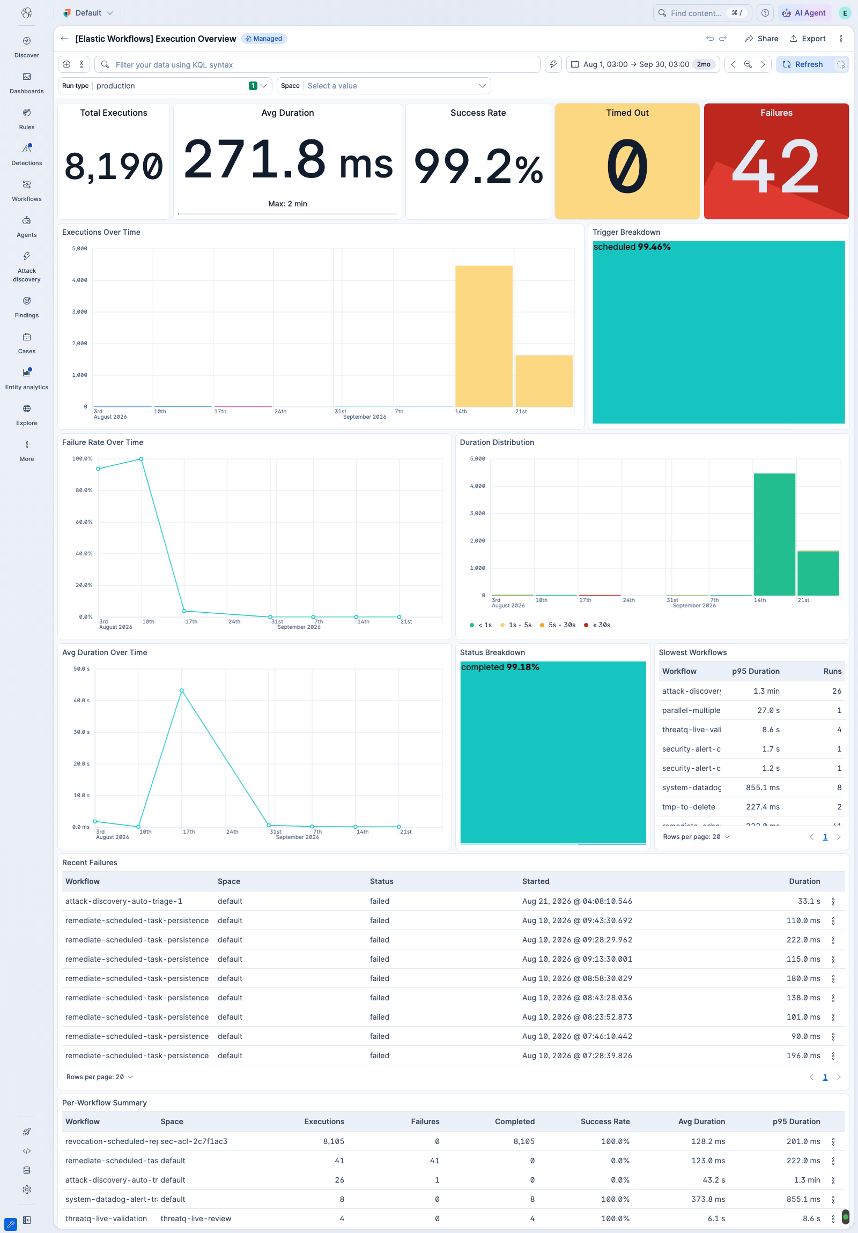Open Dashboards in the sidebar
This screenshot has width=858, height=1233.
pyautogui.click(x=26, y=83)
